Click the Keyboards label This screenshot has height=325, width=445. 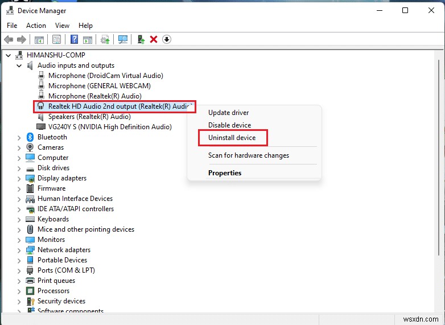coord(53,219)
